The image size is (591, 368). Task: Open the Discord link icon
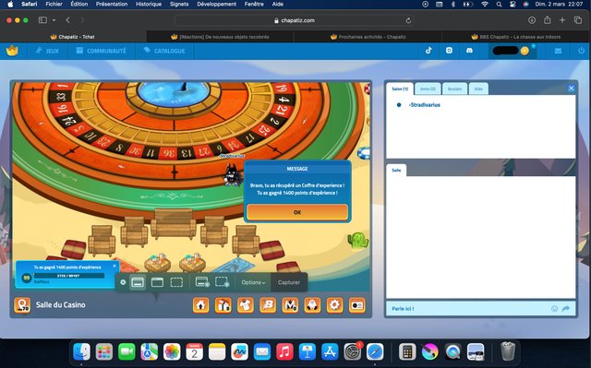point(469,51)
